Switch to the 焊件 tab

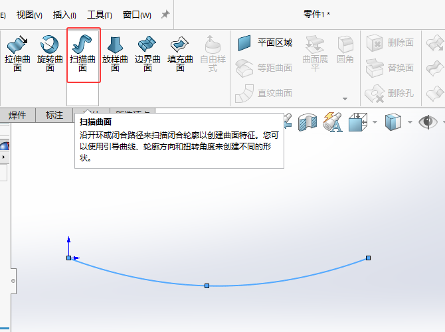click(x=17, y=116)
